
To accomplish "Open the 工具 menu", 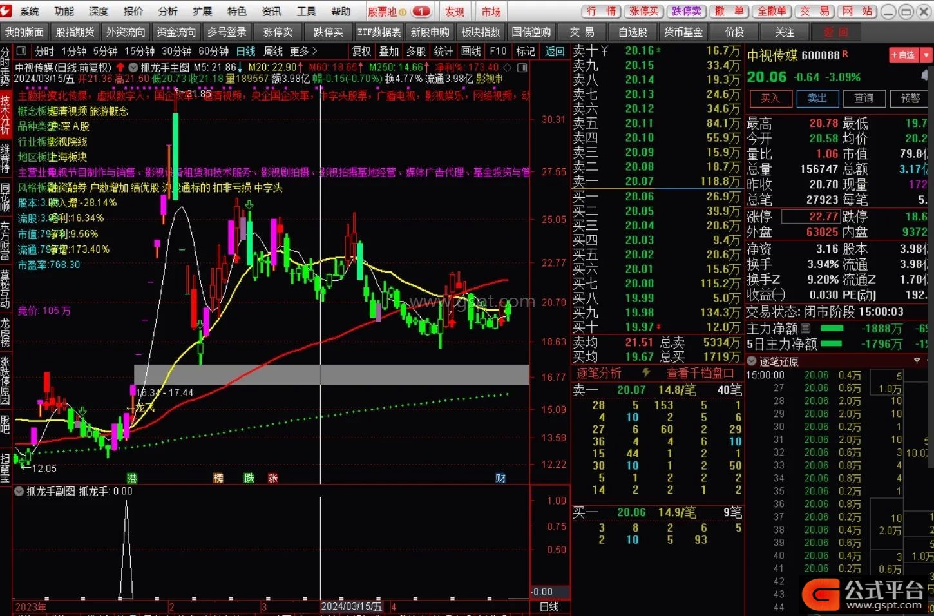I will coord(306,12).
